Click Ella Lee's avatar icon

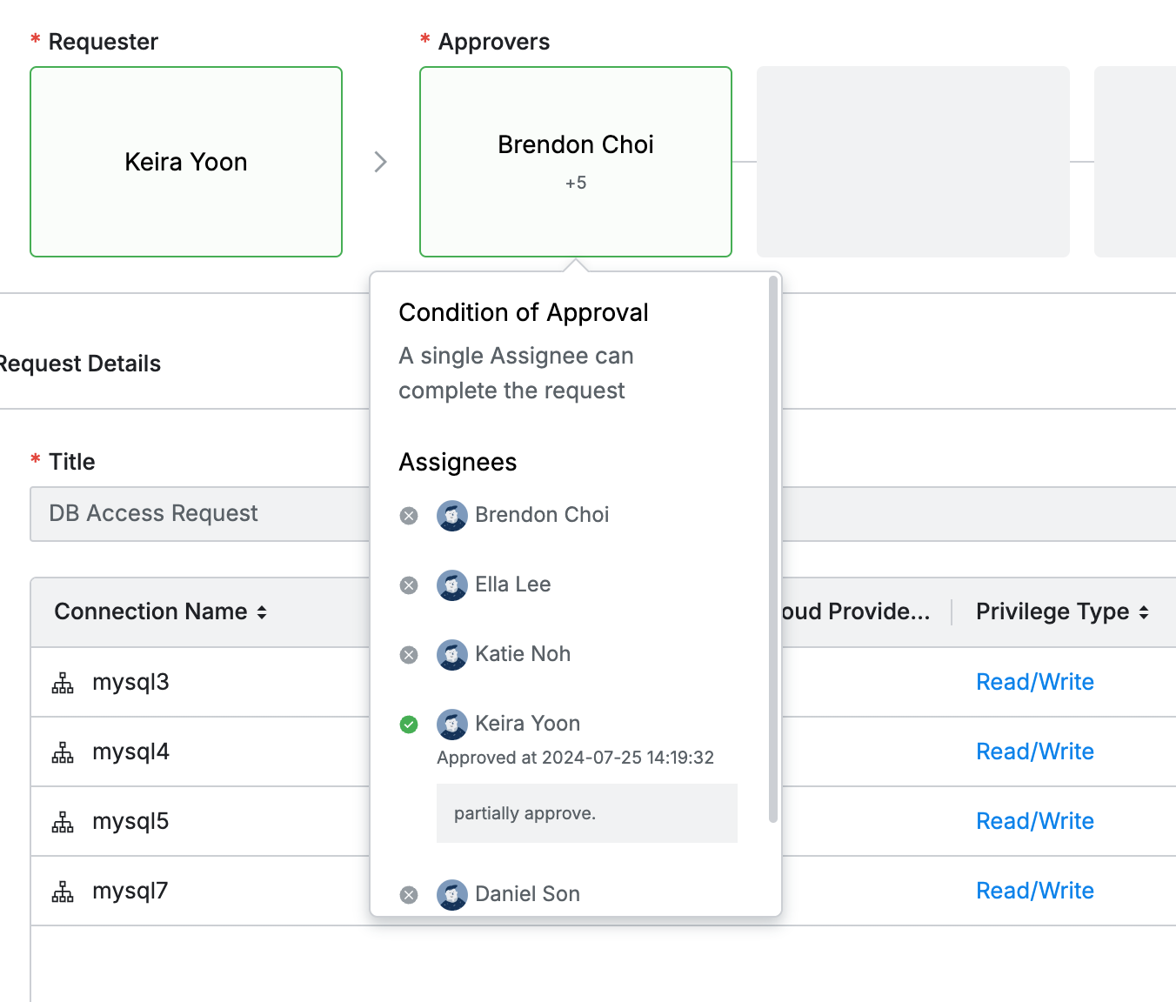(451, 585)
